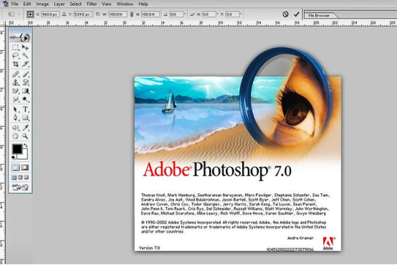Viewport: 397px width, 265px height.
Task: Select the Crop tool
Action: 16,64
